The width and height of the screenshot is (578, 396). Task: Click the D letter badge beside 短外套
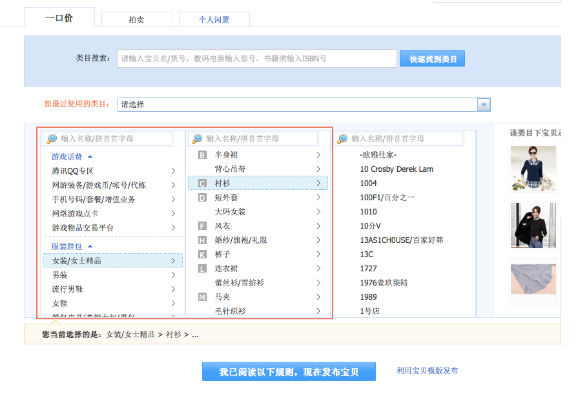(201, 197)
